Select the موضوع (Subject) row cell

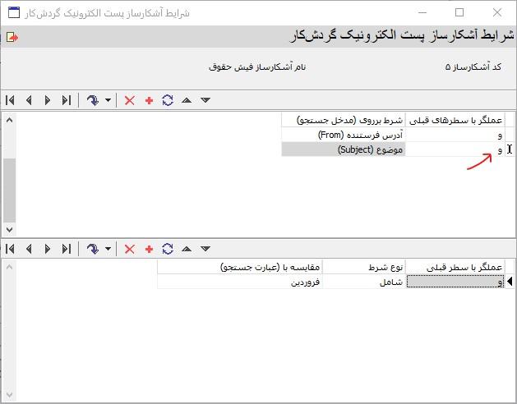(344, 149)
